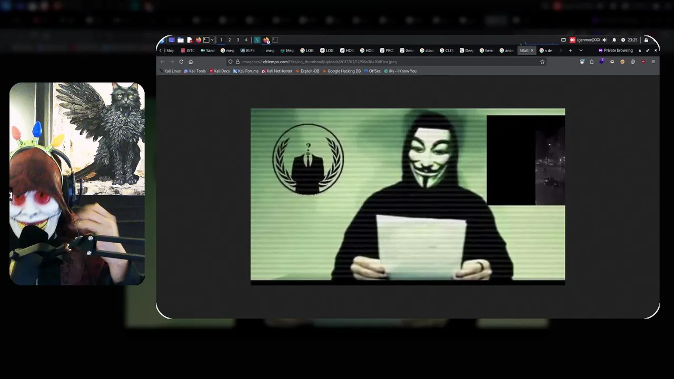Switch to workspace 1

(221, 40)
